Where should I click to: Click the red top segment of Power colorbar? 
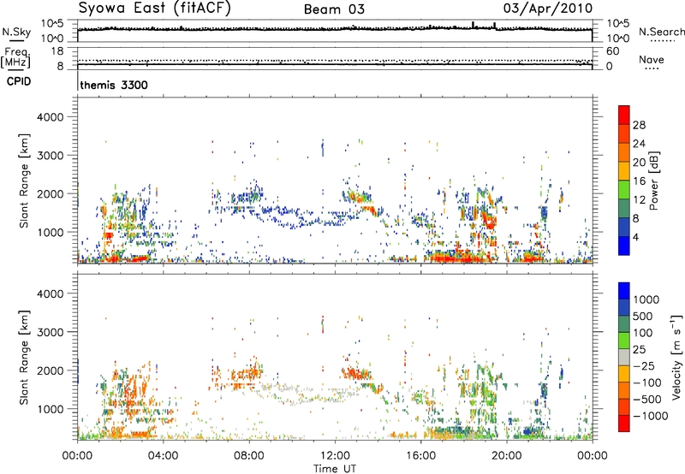click(x=624, y=115)
